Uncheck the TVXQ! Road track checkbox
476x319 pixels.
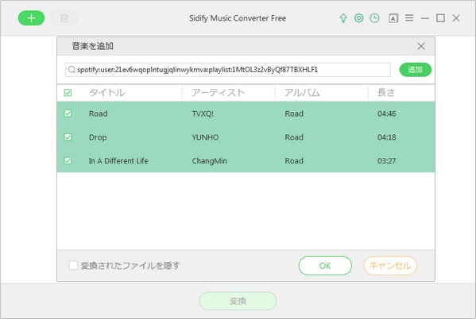pyautogui.click(x=68, y=113)
